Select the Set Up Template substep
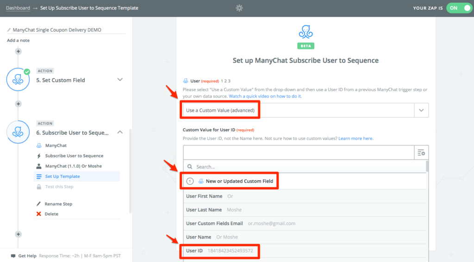 [77, 176]
